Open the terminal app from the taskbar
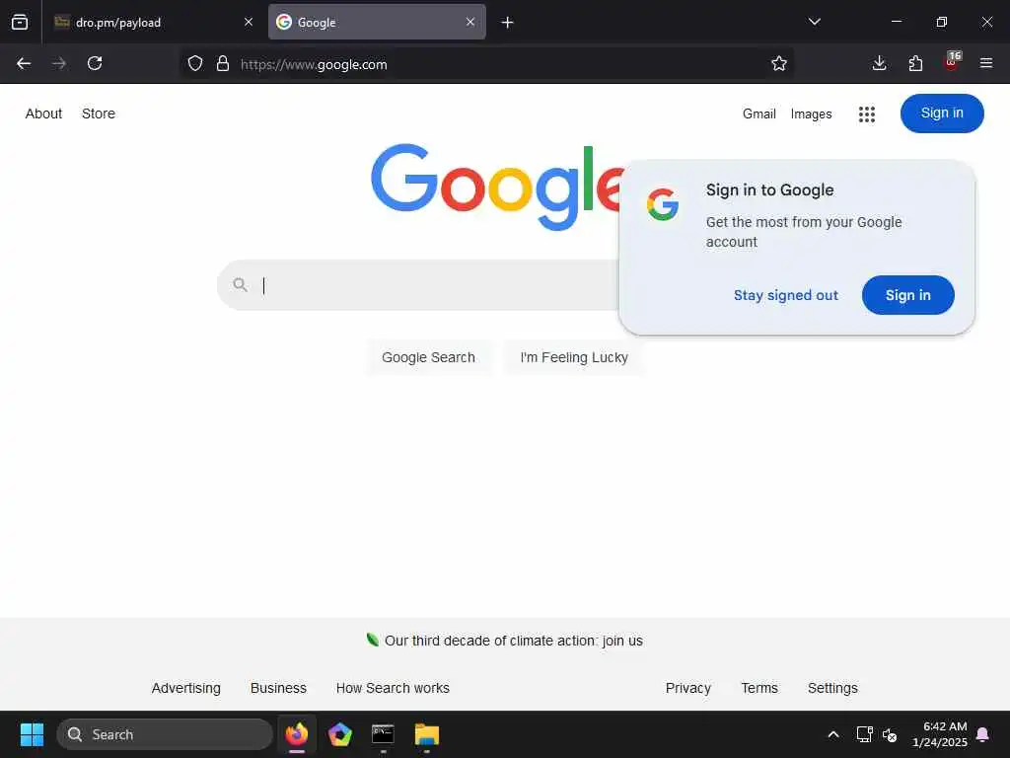Screen dimensions: 1010x758 pyautogui.click(x=383, y=734)
